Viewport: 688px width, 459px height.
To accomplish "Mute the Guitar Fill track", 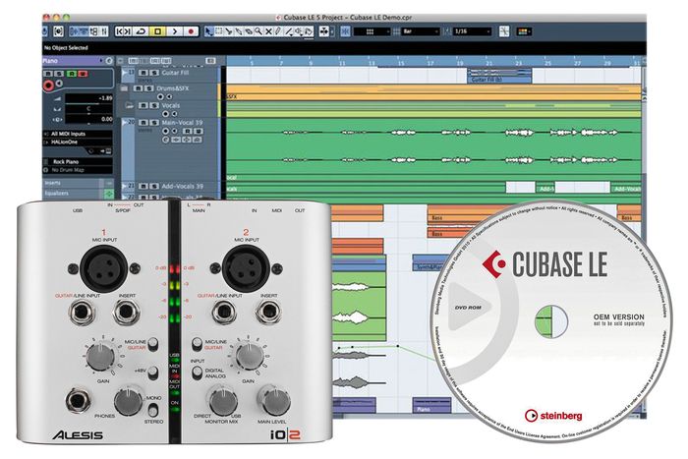I will [x=143, y=73].
